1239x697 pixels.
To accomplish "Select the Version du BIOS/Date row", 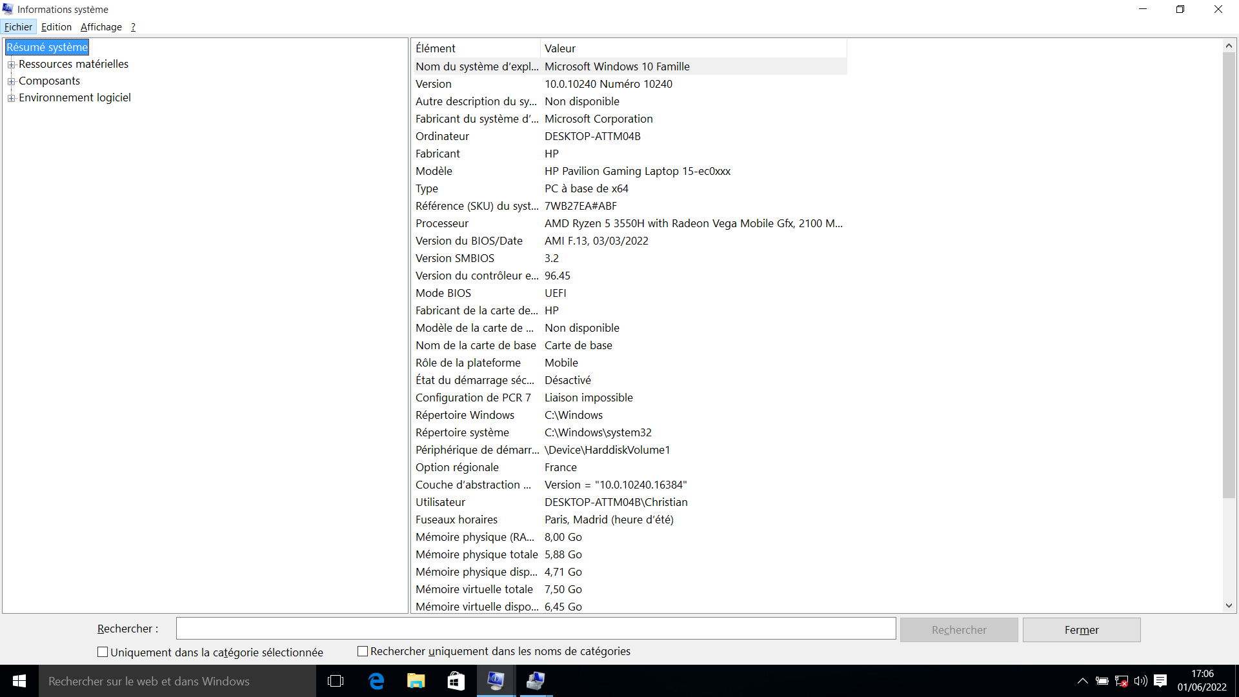I will [630, 241].
